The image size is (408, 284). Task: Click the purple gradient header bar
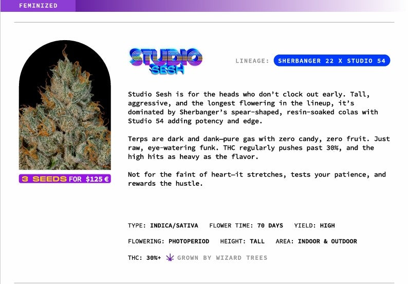click(231, 6)
